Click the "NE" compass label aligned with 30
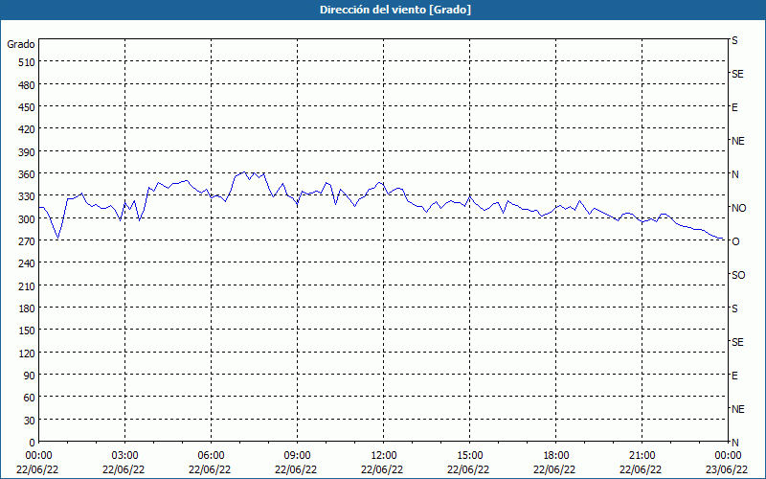Viewport: 766px width, 479px height. pyautogui.click(x=737, y=409)
